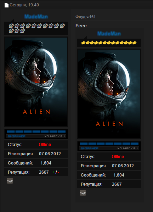Click the Alien avatar in left profile
Image resolution: width=153 pixels, height=212 pixels.
pos(36,82)
